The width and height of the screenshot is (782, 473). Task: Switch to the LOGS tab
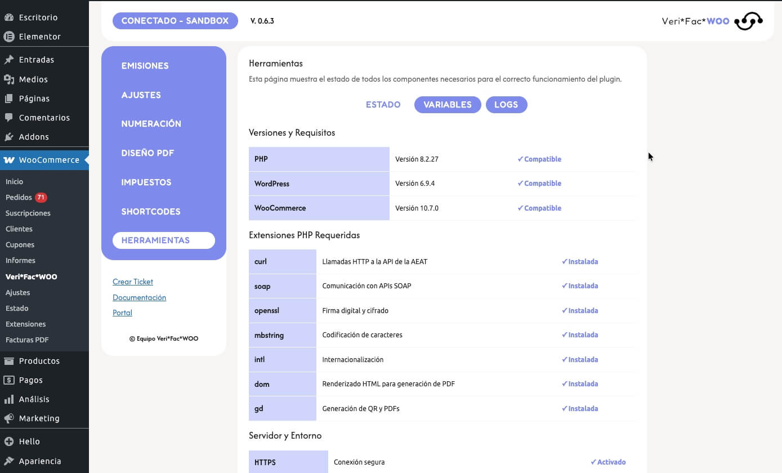506,105
